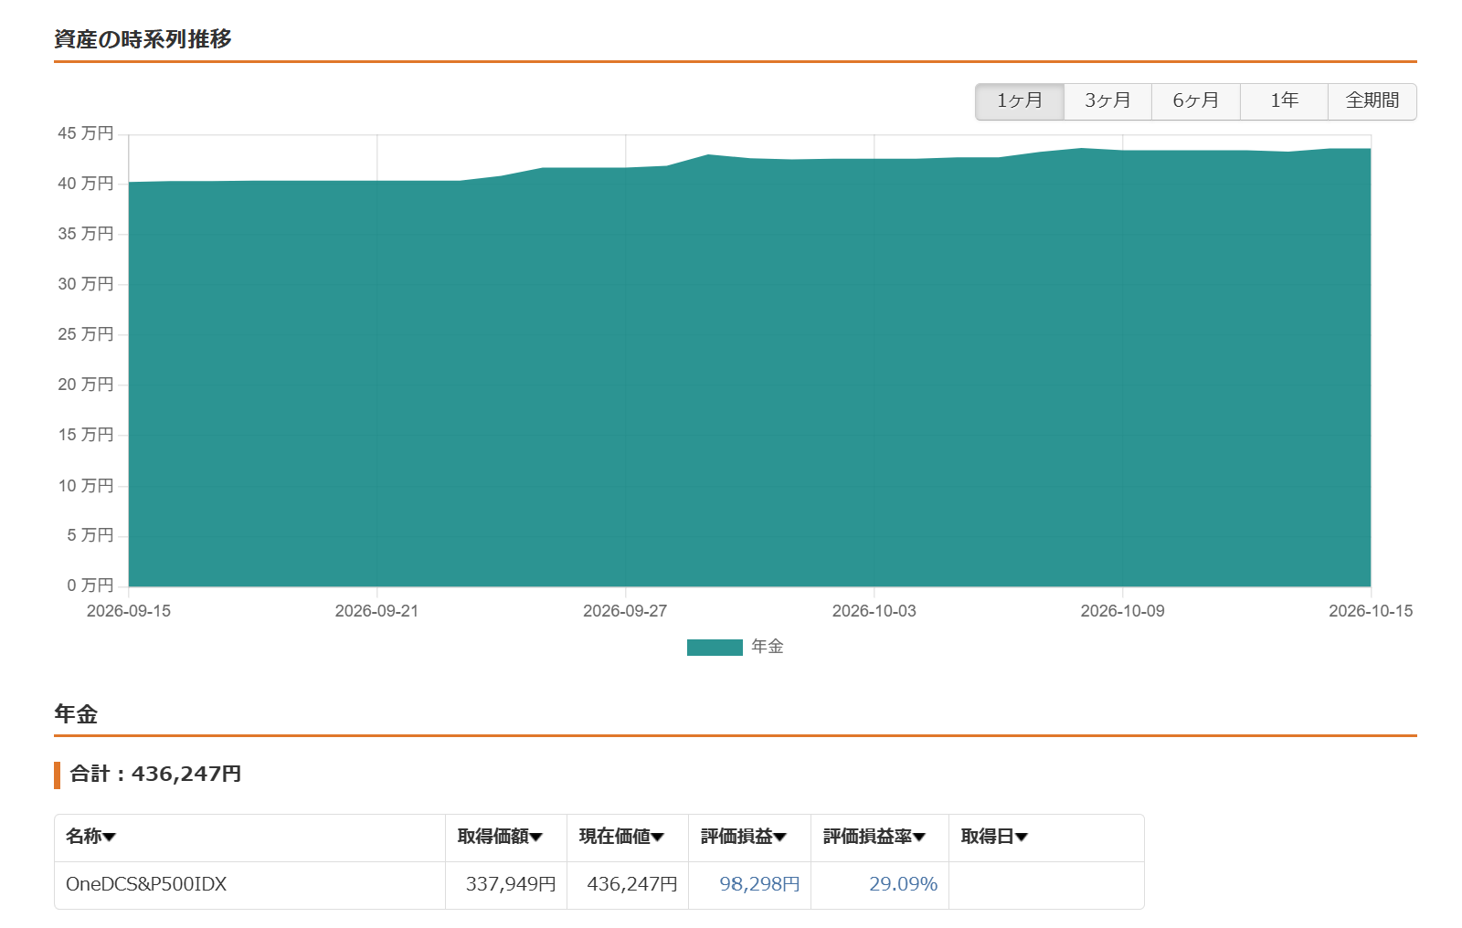Click the 年金 legend label
The width and height of the screenshot is (1462, 928).
(x=768, y=647)
